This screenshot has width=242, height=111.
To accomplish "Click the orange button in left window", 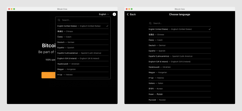I will [48, 75].
